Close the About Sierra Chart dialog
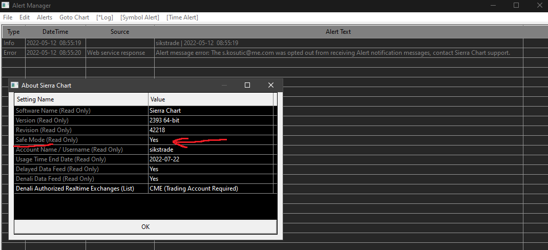548x250 pixels. point(270,85)
